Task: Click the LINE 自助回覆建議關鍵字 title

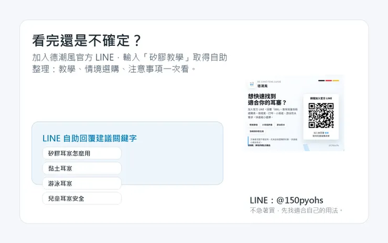Action: (x=90, y=138)
